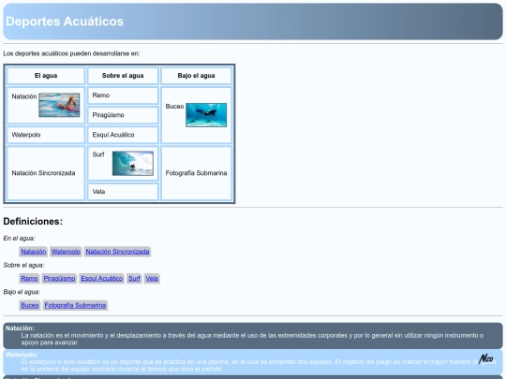Click the 'Definiciones:' heading
This screenshot has width=506, height=379.
(x=33, y=222)
